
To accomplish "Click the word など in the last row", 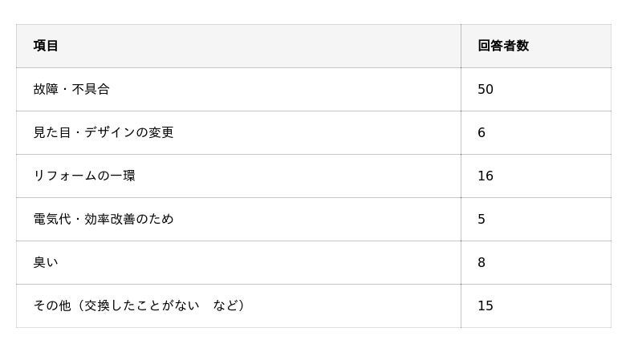I will tap(226, 305).
